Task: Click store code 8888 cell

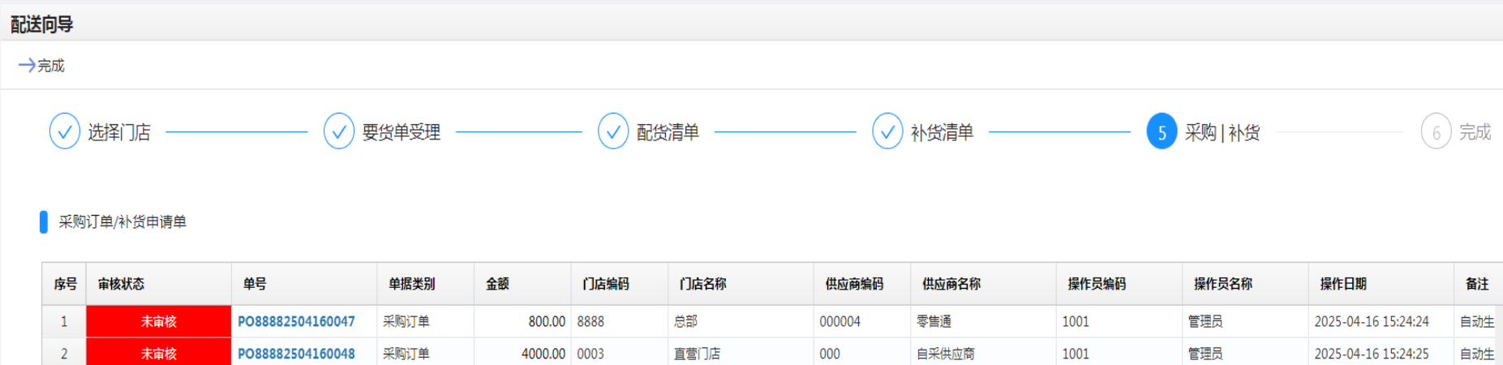Action: (x=620, y=322)
